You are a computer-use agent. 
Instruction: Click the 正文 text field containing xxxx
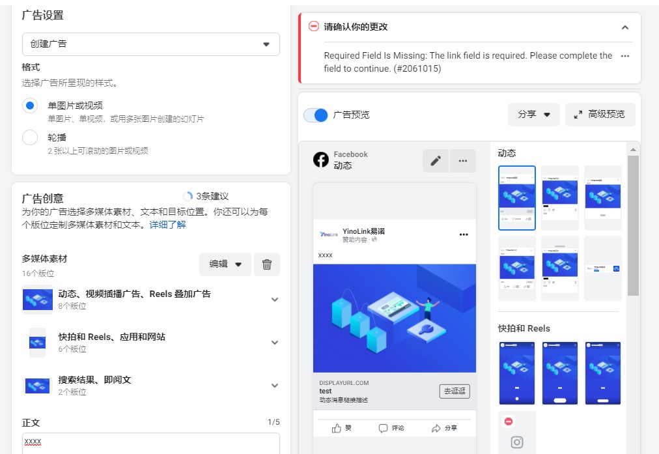pos(151,444)
